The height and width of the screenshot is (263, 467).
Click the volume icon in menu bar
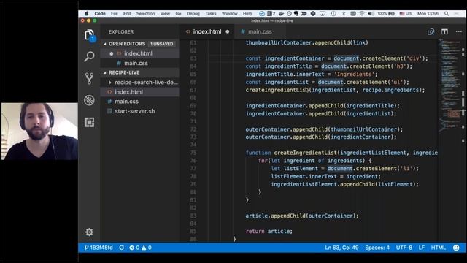click(371, 13)
